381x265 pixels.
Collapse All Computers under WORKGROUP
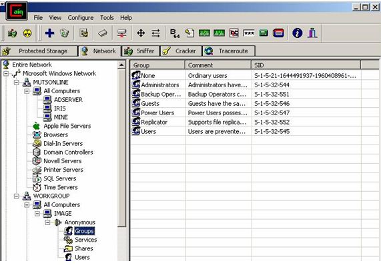[x=27, y=205]
